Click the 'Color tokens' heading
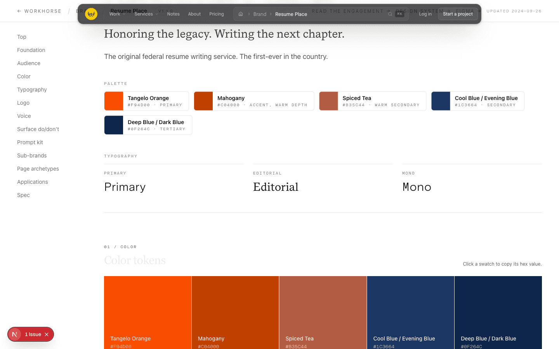 135,260
